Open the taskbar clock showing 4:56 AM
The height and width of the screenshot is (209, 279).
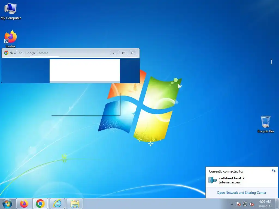coord(265,204)
